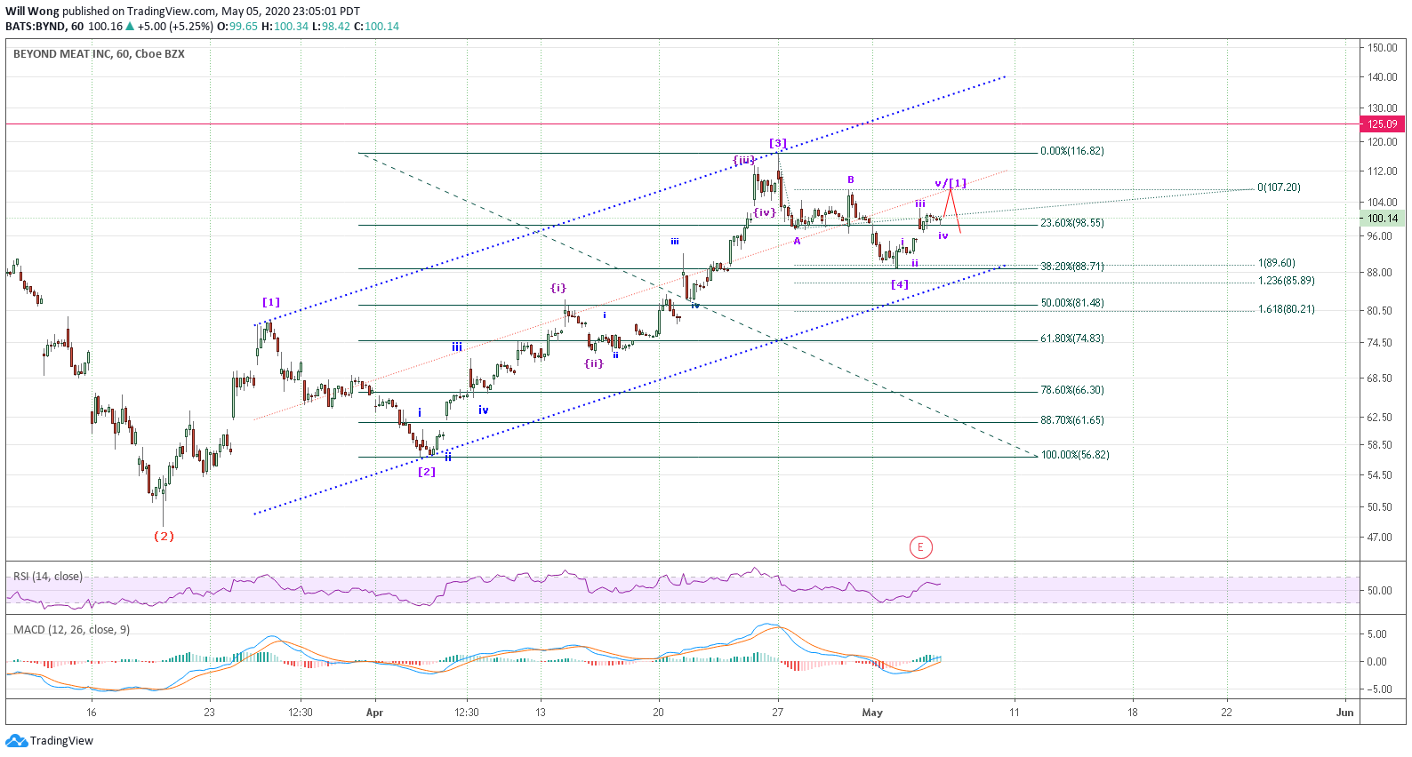
Task: Select the MACD (12, 26, close, 9) label
Action: (x=71, y=630)
